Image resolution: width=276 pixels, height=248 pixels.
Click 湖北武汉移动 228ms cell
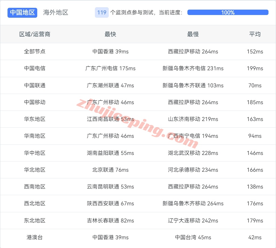tap(193, 153)
